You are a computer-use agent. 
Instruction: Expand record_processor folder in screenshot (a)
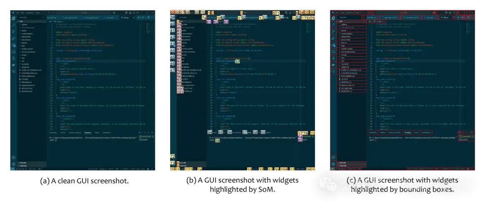point(31,52)
